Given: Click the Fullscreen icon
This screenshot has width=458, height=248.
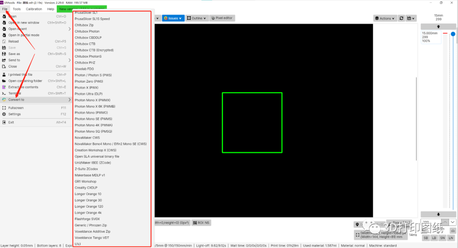Looking at the screenshot, I should [x=4, y=108].
